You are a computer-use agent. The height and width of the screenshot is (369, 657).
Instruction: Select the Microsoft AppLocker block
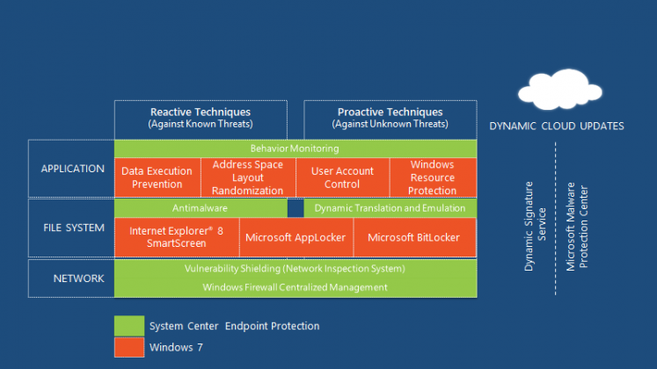(296, 237)
